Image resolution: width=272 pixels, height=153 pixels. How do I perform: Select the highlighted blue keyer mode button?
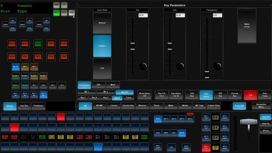(x=102, y=46)
